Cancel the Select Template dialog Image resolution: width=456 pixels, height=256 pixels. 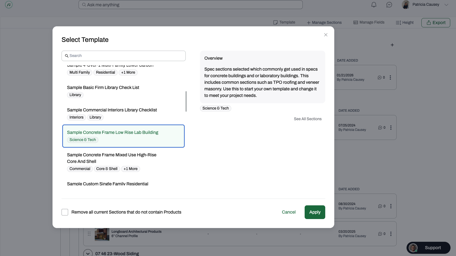289,212
